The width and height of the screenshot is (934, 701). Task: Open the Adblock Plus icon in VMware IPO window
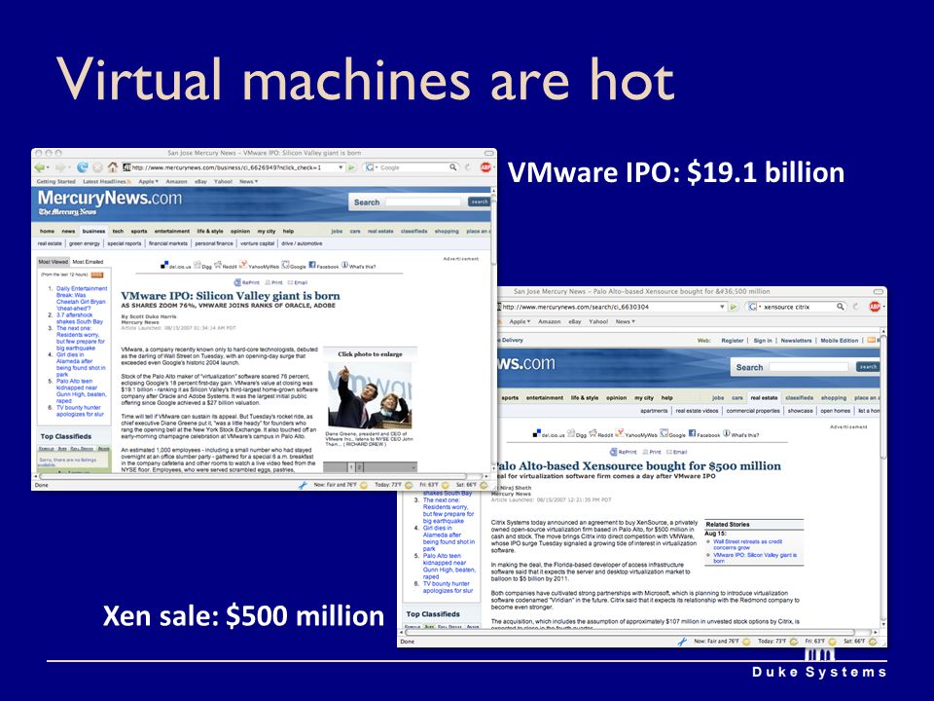485,167
